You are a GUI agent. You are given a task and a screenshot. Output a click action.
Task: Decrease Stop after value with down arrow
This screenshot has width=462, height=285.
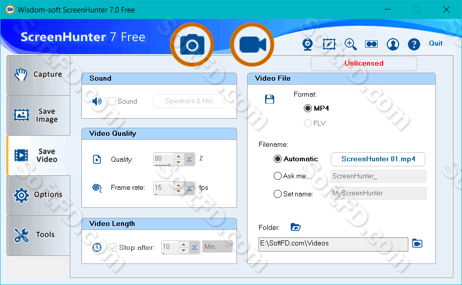click(184, 250)
